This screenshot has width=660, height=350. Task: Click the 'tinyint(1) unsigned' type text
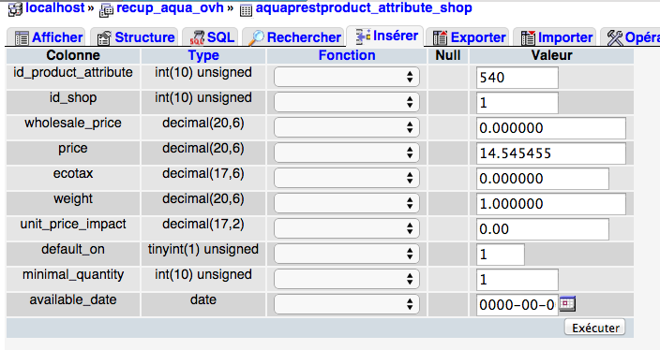pos(203,250)
